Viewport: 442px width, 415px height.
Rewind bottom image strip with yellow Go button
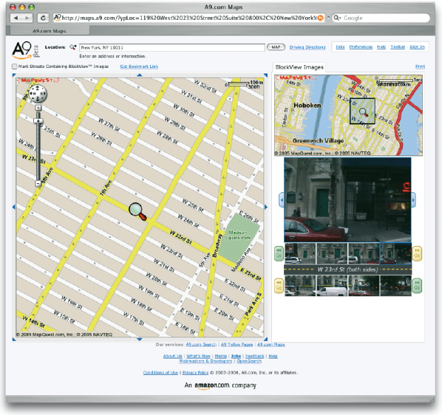(279, 286)
